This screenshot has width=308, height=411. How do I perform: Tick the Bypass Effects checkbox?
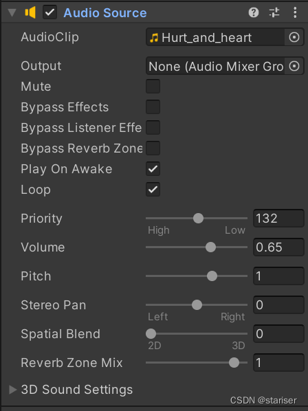click(153, 107)
